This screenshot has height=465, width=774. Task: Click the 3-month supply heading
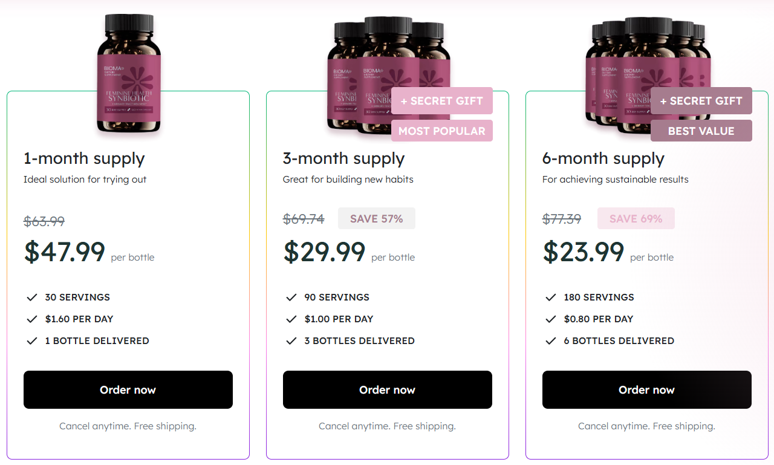pyautogui.click(x=343, y=158)
